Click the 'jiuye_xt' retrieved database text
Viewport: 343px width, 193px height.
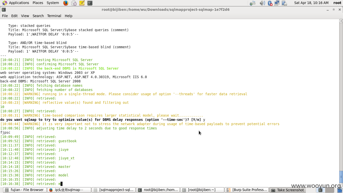[x=67, y=158]
